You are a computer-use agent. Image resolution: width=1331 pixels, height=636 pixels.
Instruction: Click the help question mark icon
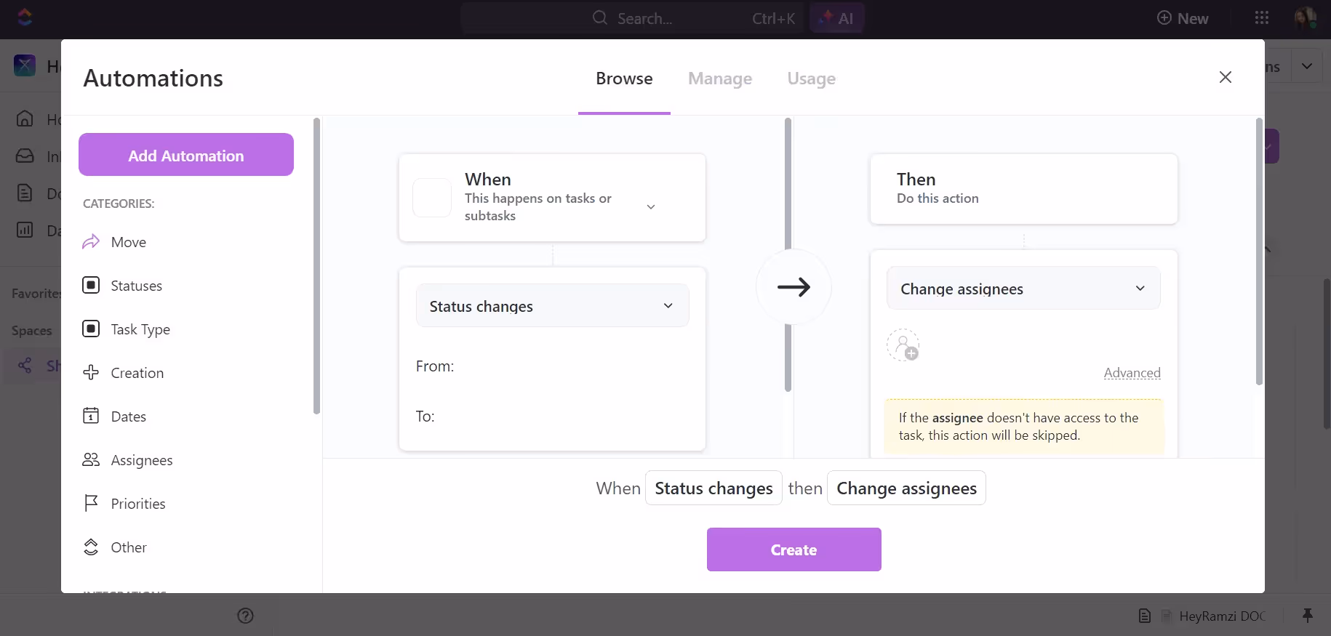pos(246,616)
